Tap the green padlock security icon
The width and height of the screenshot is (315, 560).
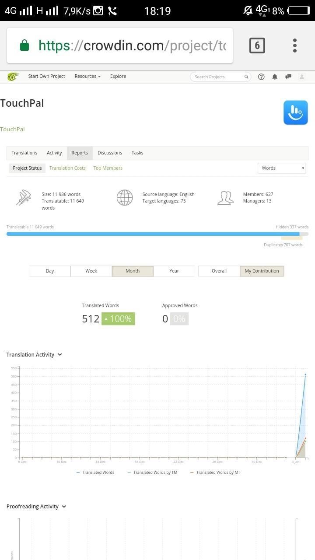(24, 45)
